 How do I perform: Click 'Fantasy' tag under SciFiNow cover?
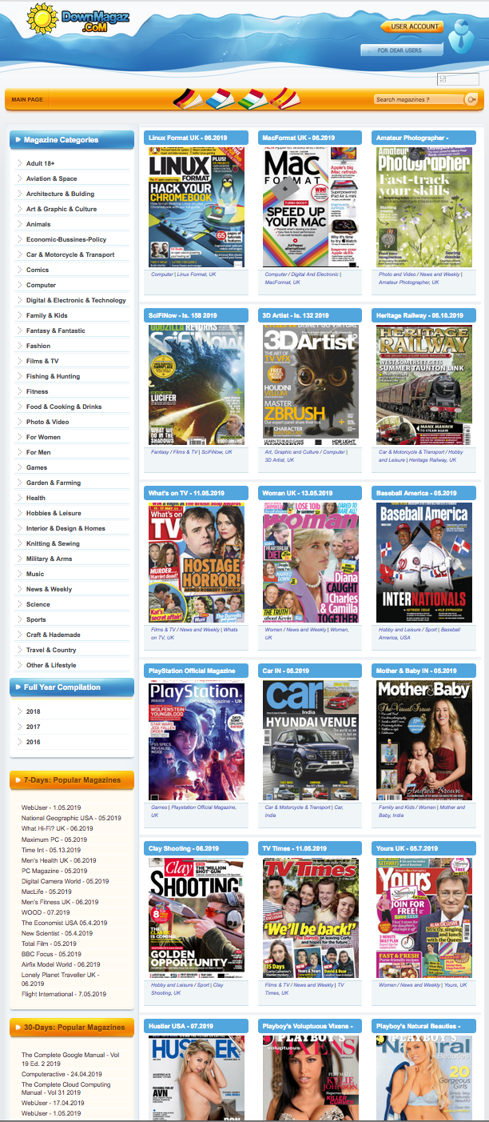coord(161,452)
